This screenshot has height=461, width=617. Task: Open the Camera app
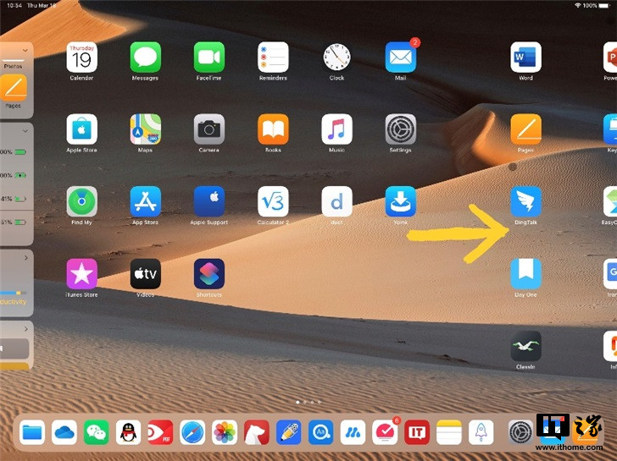coord(209,129)
